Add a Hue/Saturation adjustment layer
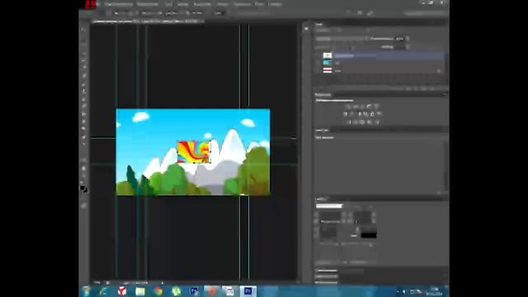This screenshot has width=528, height=297. tap(345, 114)
